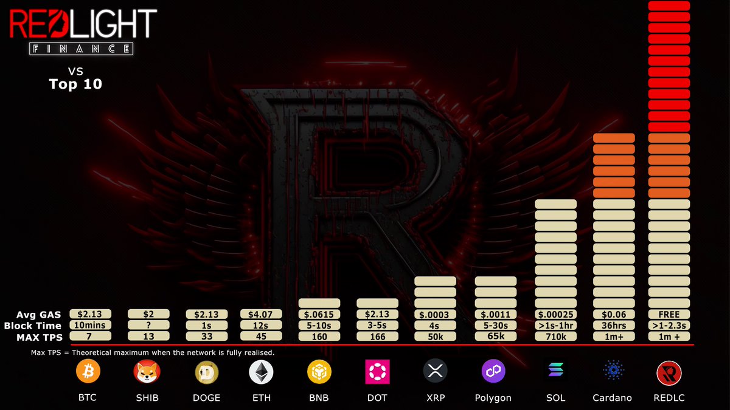Click the Solana SOL logo icon
This screenshot has width=730, height=410.
[556, 371]
